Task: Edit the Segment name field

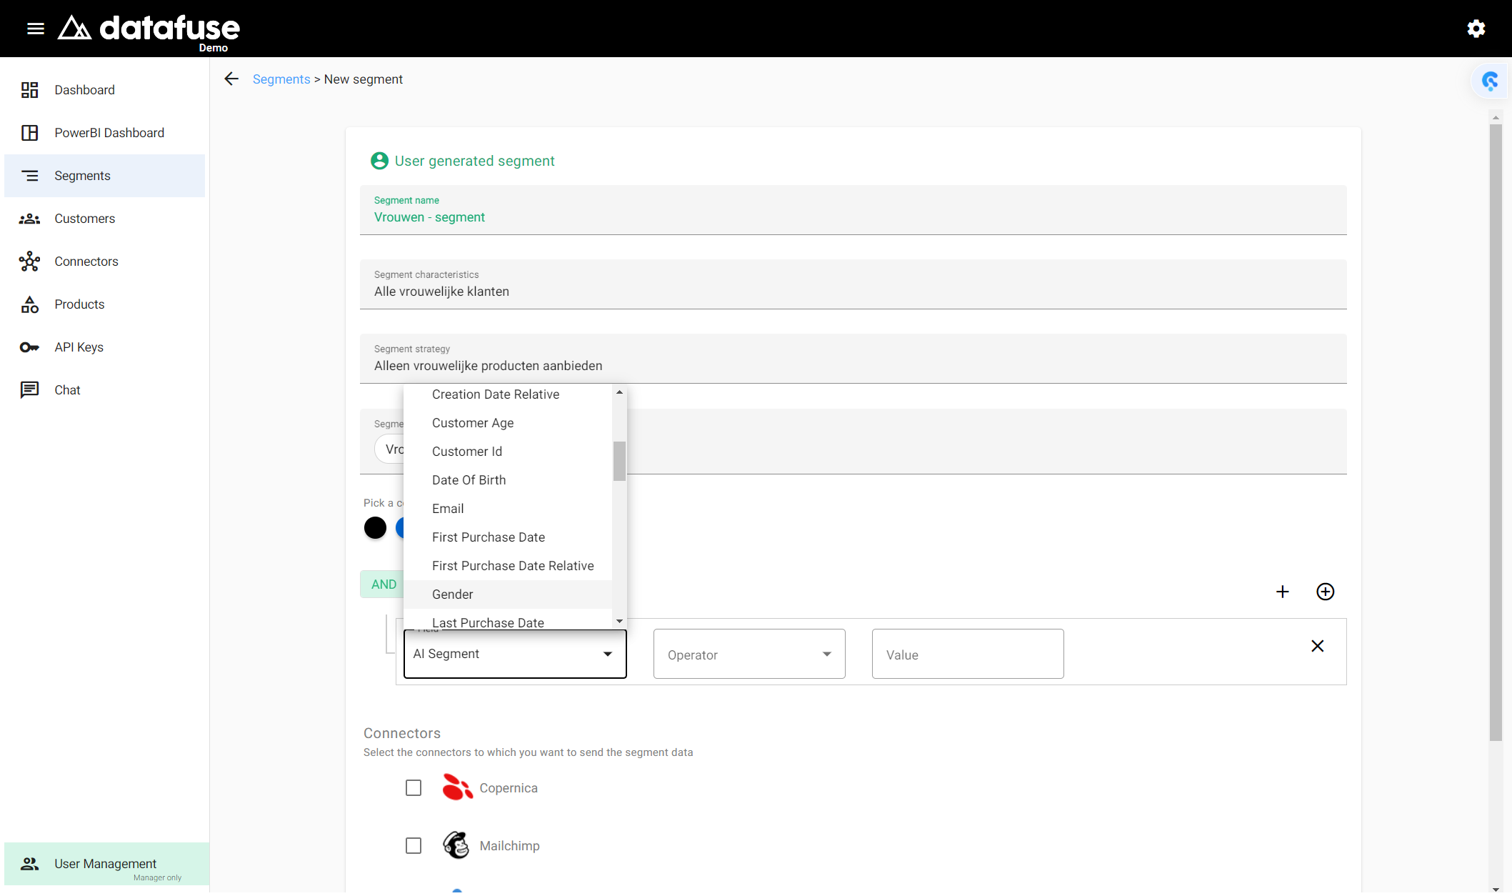Action: click(x=853, y=210)
